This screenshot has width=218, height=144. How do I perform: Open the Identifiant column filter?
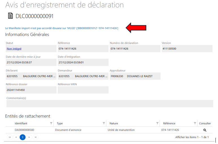[x=51, y=123]
